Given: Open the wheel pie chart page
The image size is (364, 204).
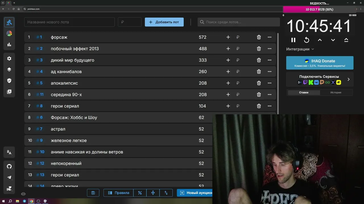Looking at the screenshot, I should (9, 33).
